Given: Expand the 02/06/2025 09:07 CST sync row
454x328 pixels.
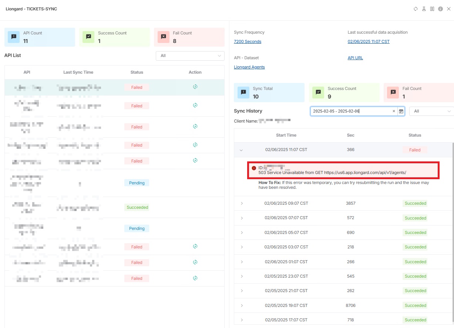Looking at the screenshot, I should click(x=242, y=203).
